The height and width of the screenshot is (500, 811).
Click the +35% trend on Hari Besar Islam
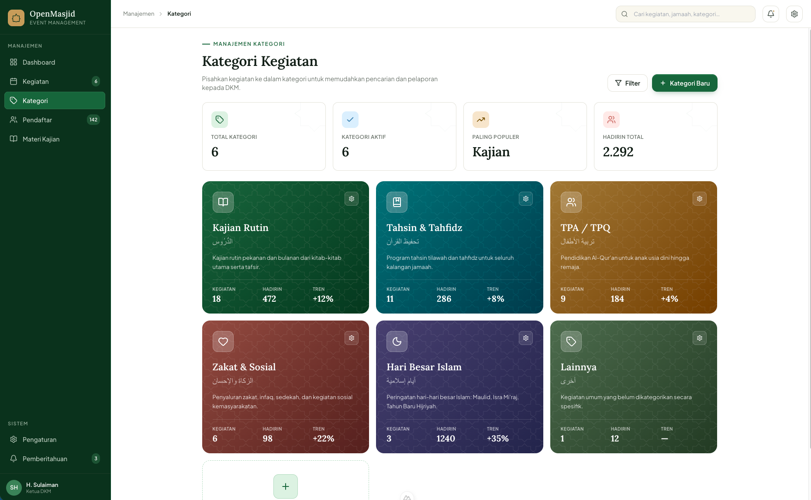pos(497,438)
